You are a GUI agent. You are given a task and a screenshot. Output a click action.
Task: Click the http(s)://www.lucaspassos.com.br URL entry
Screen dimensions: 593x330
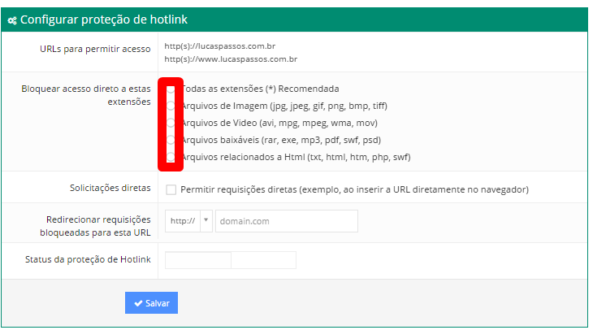coord(231,59)
